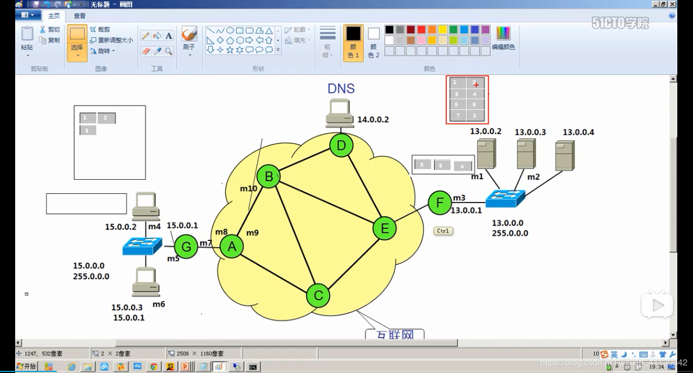Click the Brushes (刷子) icon
The image size is (693, 373).
pyautogui.click(x=189, y=34)
